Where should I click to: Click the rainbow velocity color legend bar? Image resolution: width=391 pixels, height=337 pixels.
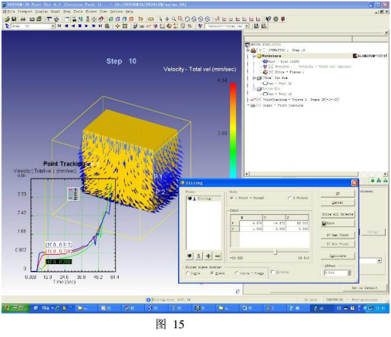coord(233,130)
